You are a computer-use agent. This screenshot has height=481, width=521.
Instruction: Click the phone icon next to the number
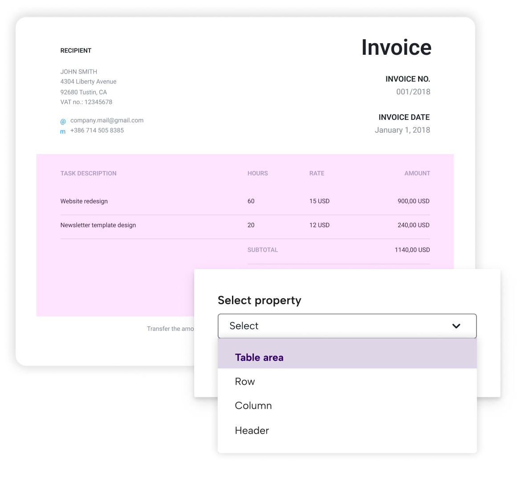click(x=63, y=130)
